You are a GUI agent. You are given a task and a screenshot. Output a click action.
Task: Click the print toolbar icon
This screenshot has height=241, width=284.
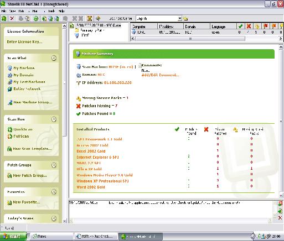click(x=21, y=18)
